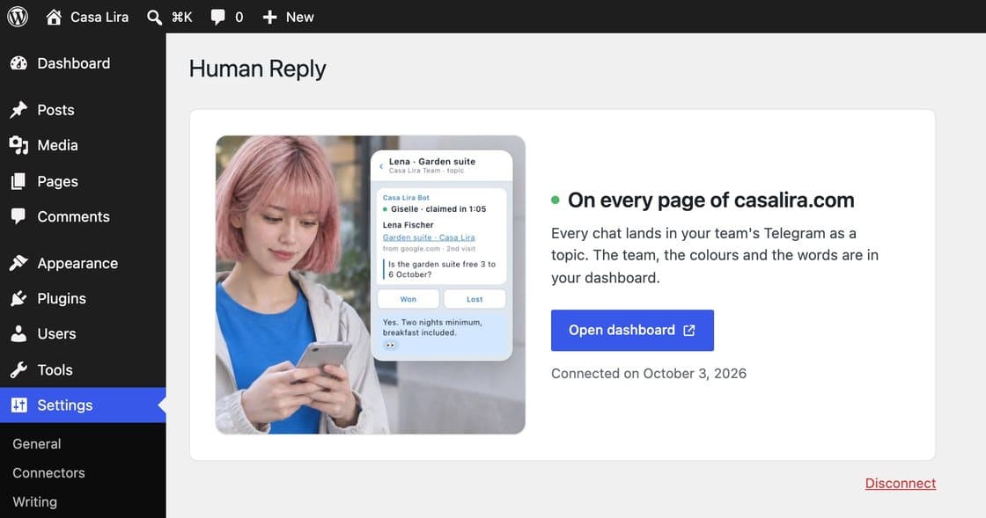Image resolution: width=986 pixels, height=518 pixels.
Task: Open the search magnifier icon
Action: pos(154,17)
